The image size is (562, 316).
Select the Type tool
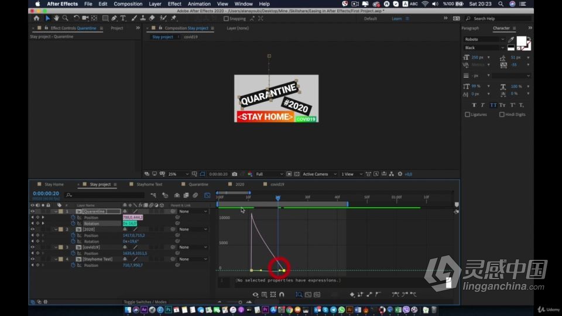(x=123, y=18)
